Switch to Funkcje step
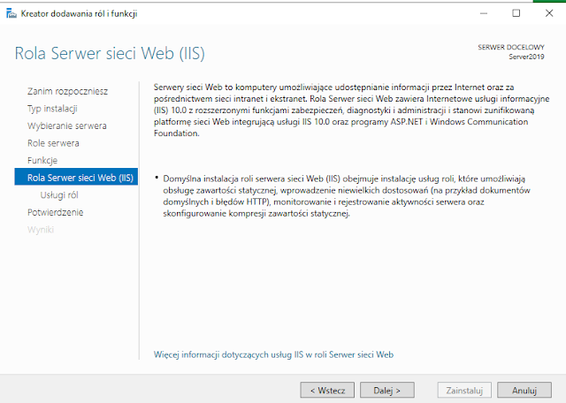Viewport: 566px width, 403px height. 42,161
